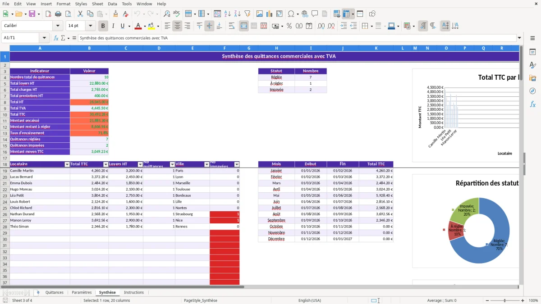The height and width of the screenshot is (304, 541).
Task: Click the 100% zoom level in the status bar
Action: tap(533, 300)
